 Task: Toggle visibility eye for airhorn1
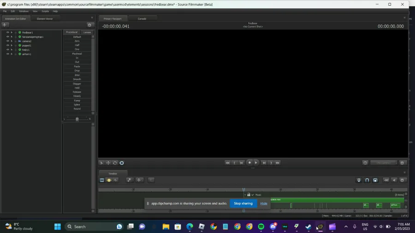(x=8, y=54)
